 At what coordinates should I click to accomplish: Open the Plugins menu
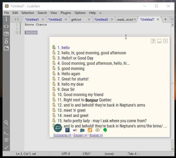click(66, 13)
